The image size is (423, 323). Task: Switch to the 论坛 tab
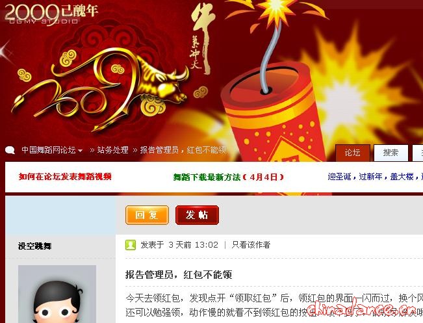tap(353, 153)
